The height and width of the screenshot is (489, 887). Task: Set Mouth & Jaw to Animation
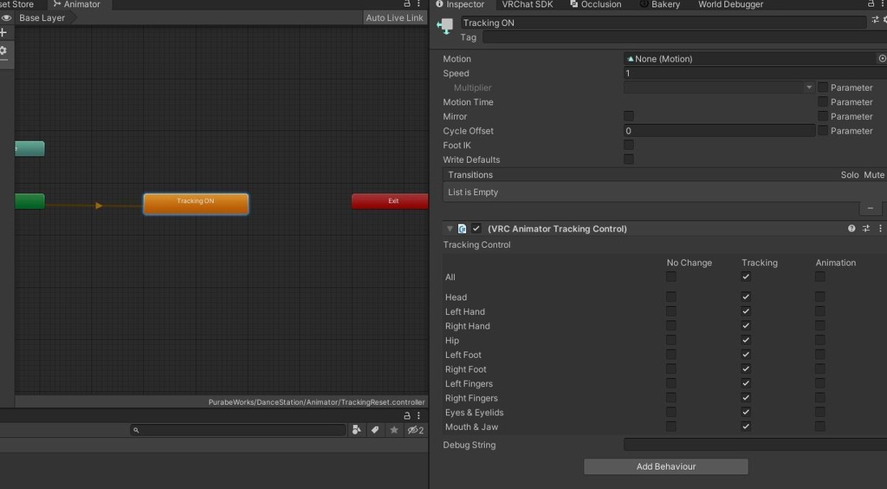pyautogui.click(x=819, y=427)
